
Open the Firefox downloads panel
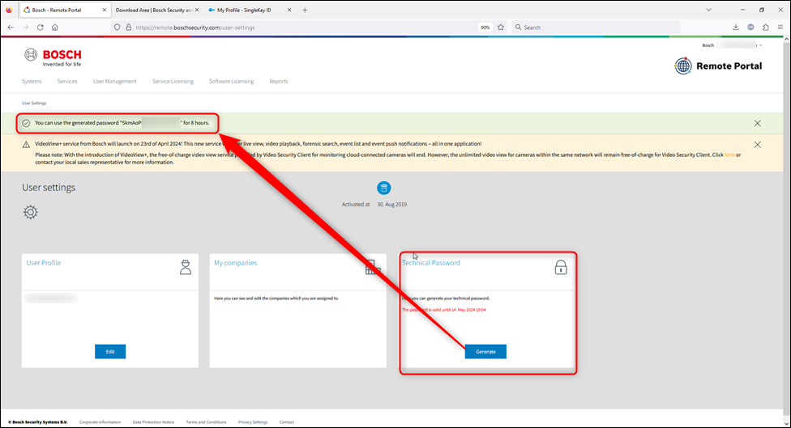point(735,27)
